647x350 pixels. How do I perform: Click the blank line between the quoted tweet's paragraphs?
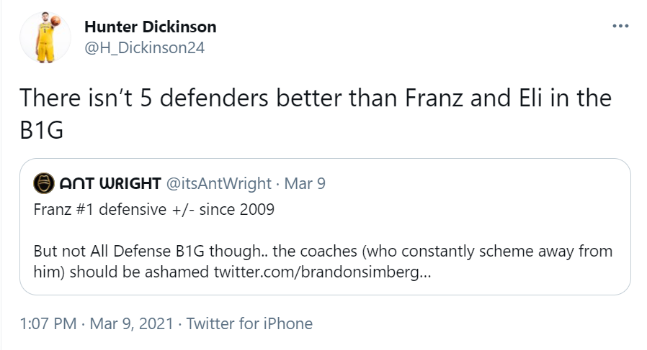pyautogui.click(x=216, y=231)
